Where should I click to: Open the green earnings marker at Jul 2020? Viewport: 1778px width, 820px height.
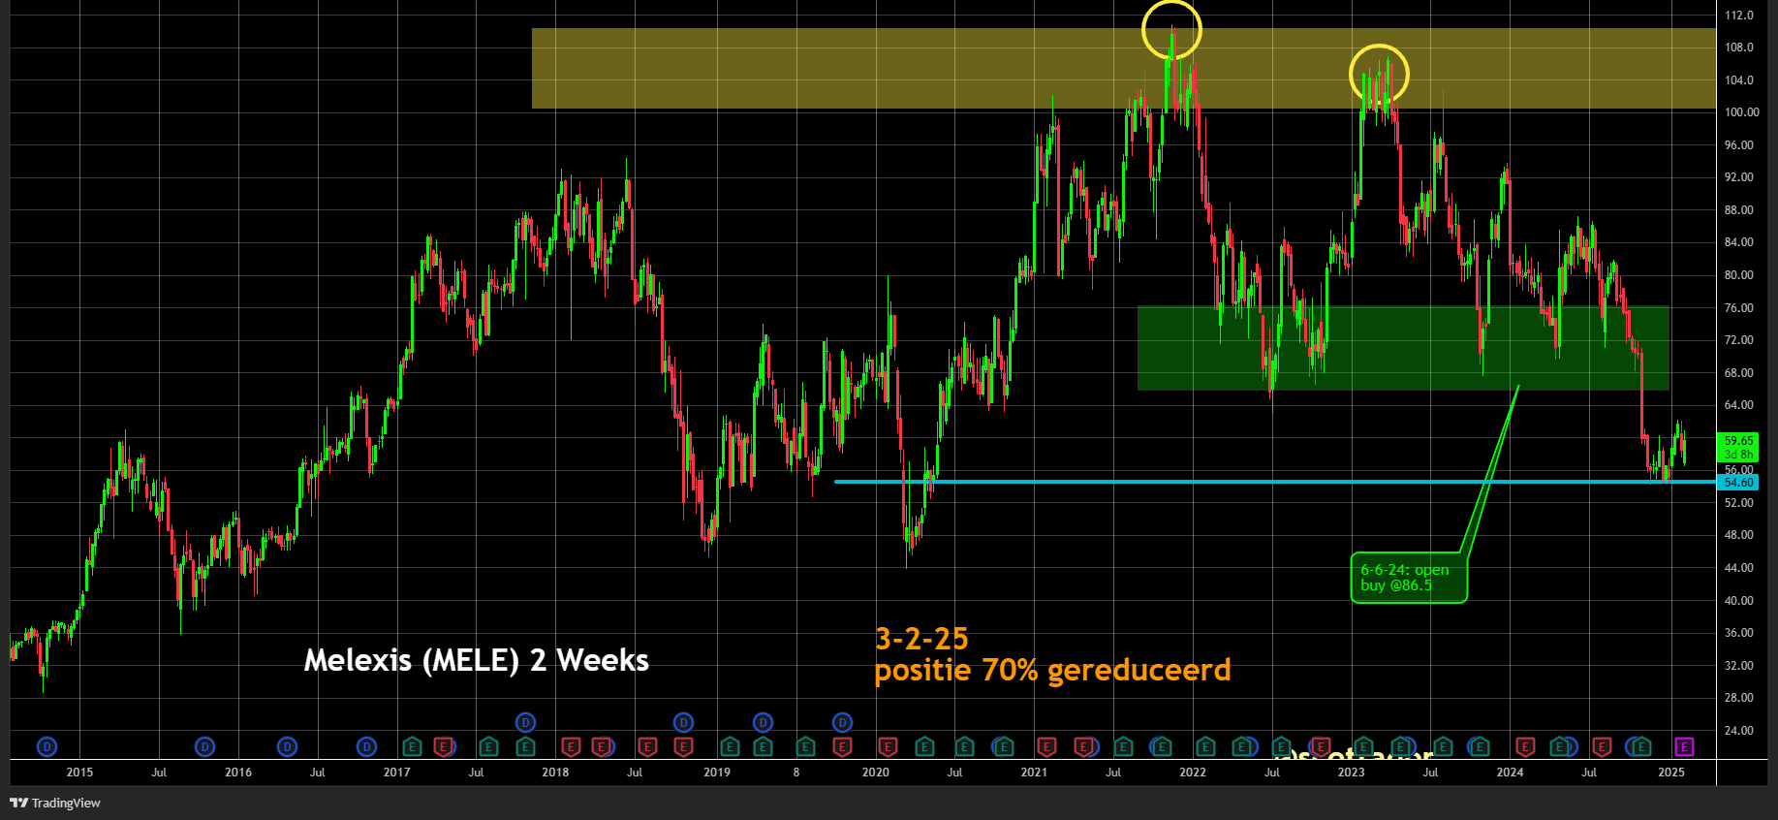click(x=963, y=746)
